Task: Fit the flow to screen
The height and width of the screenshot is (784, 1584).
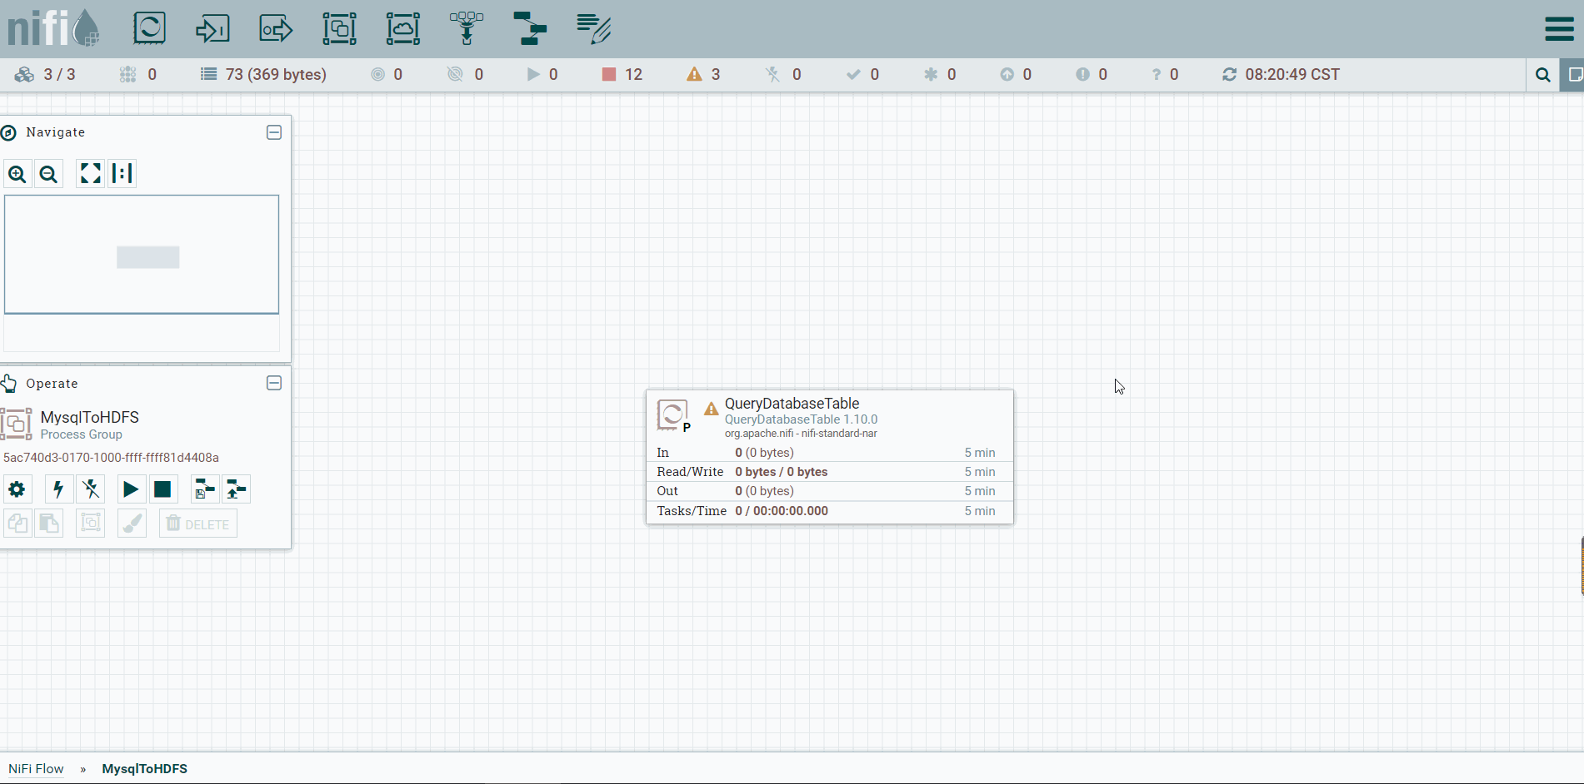Action: (x=90, y=173)
